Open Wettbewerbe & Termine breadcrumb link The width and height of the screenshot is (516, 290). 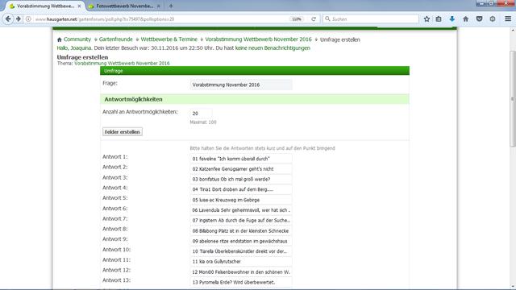point(169,39)
